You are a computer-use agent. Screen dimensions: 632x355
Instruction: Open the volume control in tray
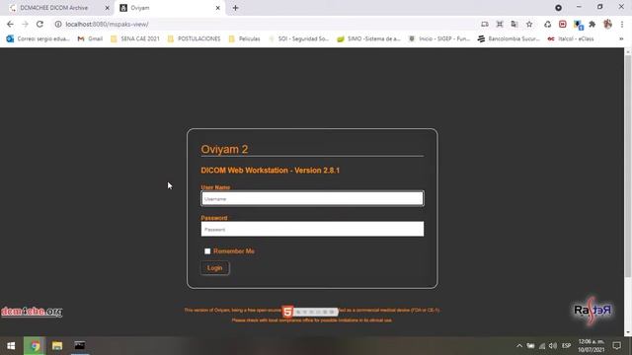point(553,346)
